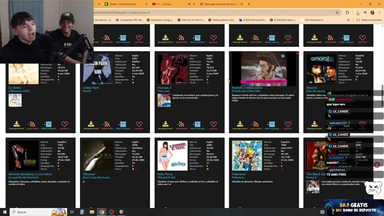Screen dimensions: 384x216
Task: Mute the If I - YouTube tab audio
Action: [x=189, y=4]
